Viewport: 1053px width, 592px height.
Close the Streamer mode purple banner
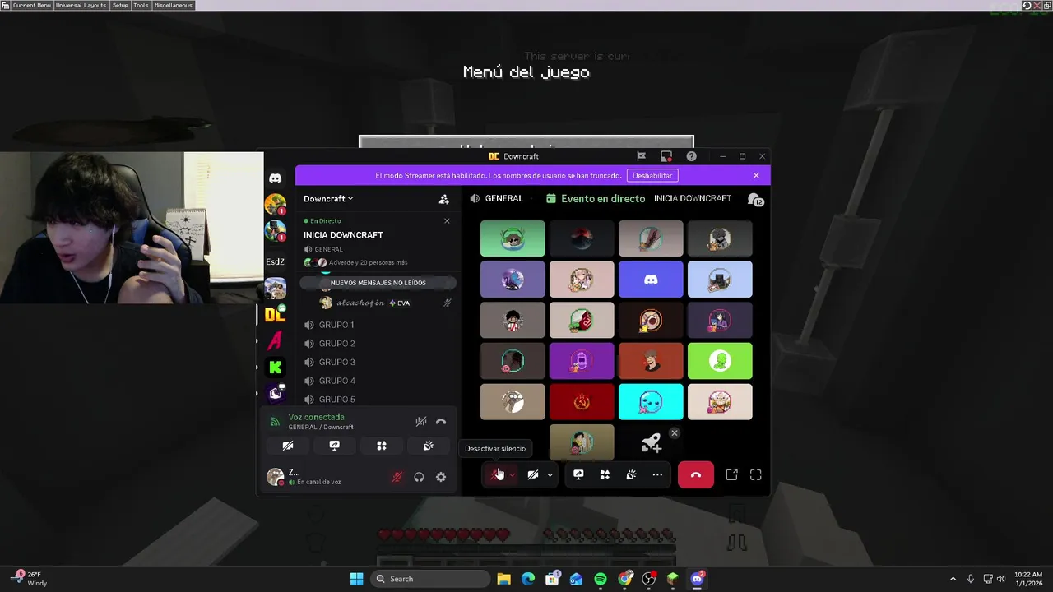[x=756, y=175]
